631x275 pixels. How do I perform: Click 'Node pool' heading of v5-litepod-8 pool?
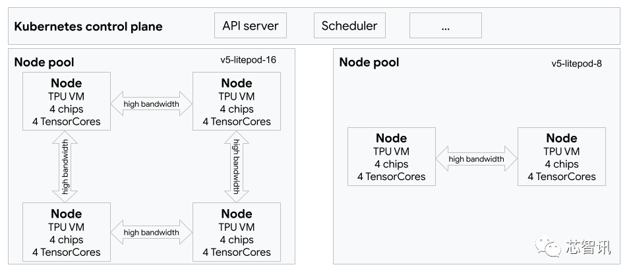(369, 63)
